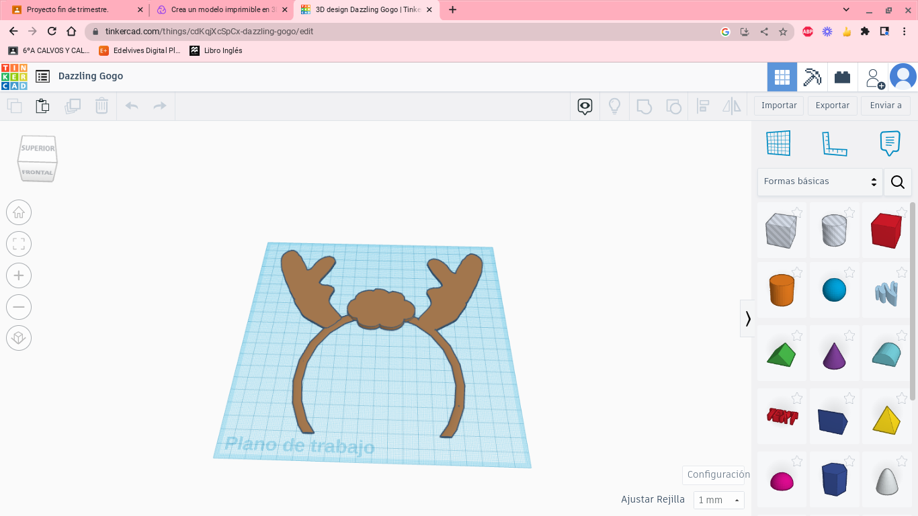Collapse the shapes panel with arrow
This screenshot has width=918, height=516.
coord(747,318)
